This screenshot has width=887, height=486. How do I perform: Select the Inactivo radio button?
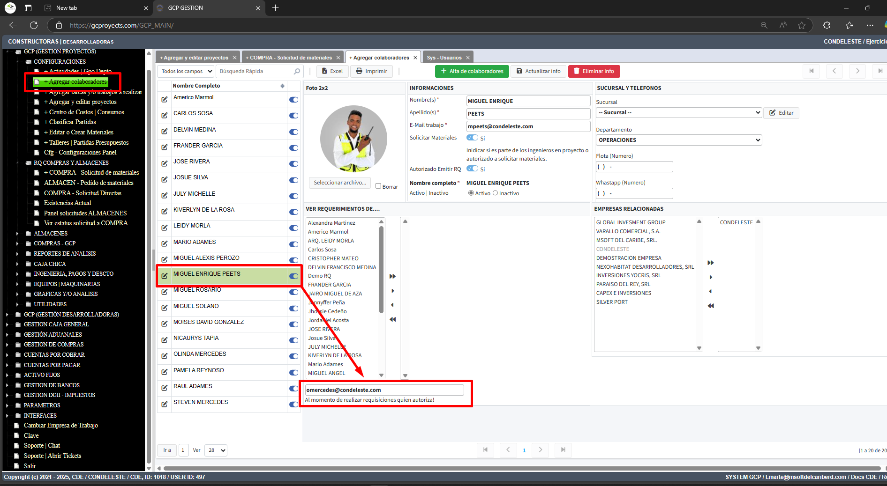pos(495,193)
